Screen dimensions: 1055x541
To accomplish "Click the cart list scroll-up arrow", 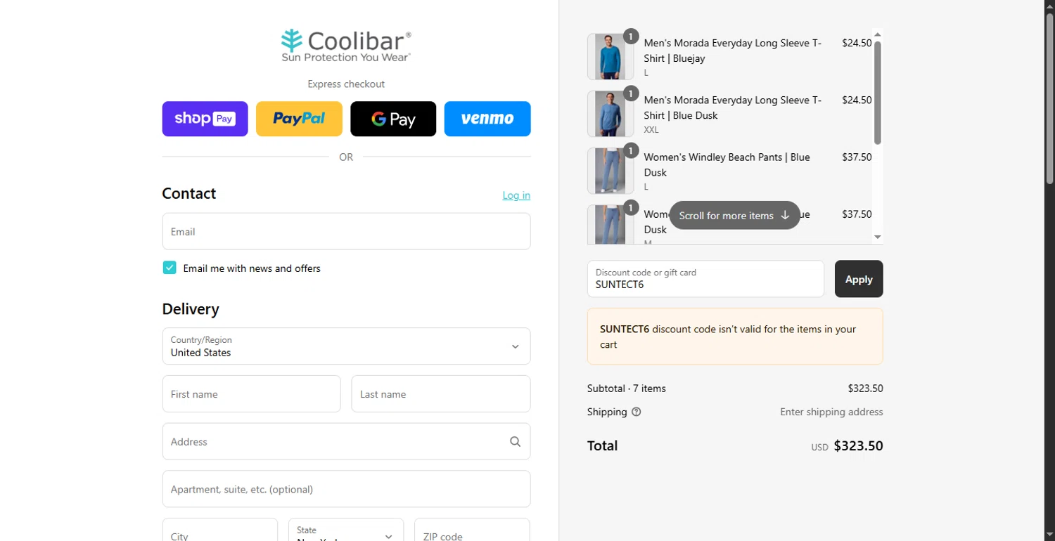I will [x=878, y=34].
